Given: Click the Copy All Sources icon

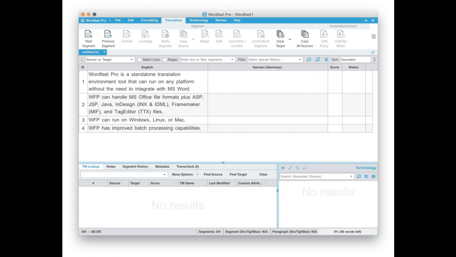Looking at the screenshot, I should [305, 34].
